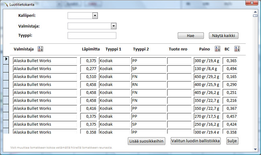Open the Kaliiperi dropdown
The image size is (261, 155).
click(x=95, y=16)
